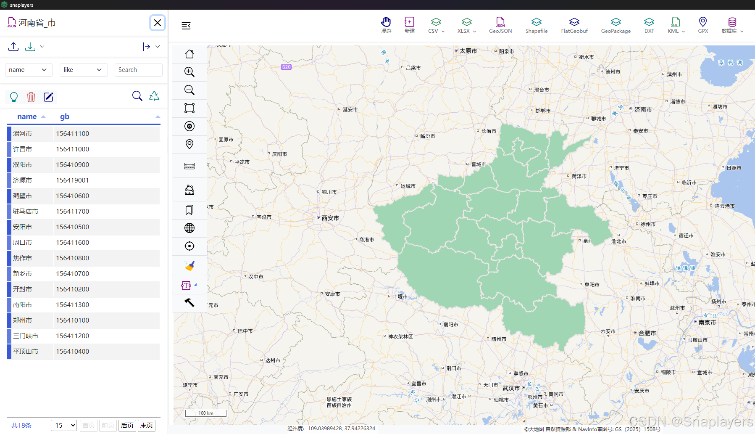
Task: Click the 共18条 record count text
Action: (x=21, y=426)
